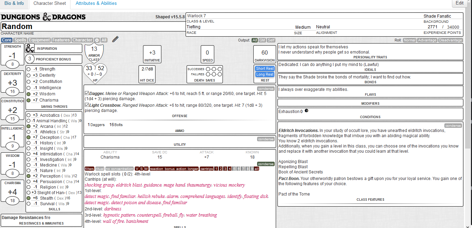Viewport: 472px width, 228px height.
Task: Roll the Intimidation skill
Action: [51, 154]
